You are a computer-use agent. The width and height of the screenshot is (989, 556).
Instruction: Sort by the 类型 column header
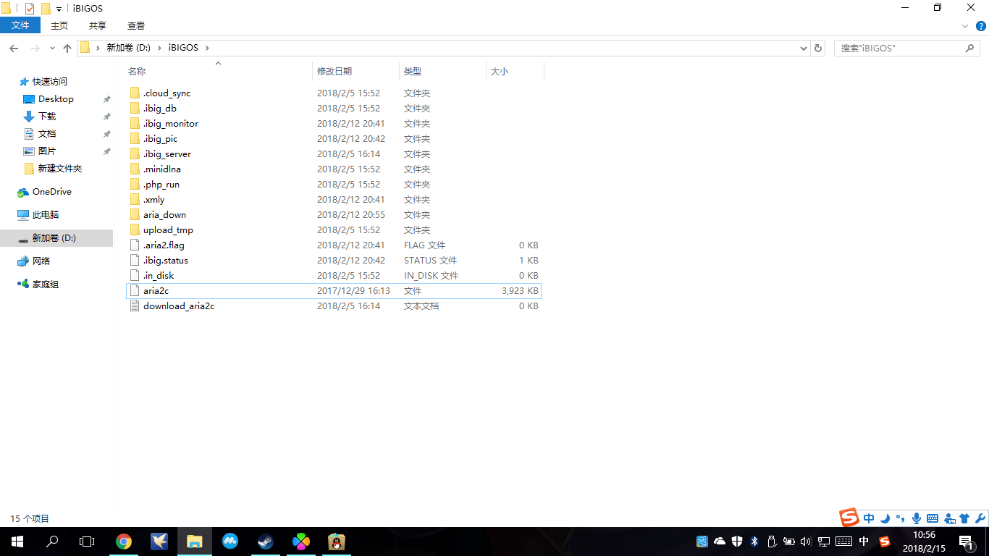(442, 71)
